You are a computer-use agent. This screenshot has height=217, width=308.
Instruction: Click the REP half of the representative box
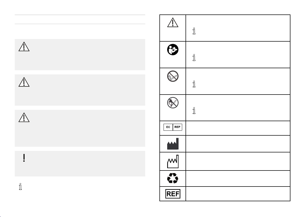(177, 127)
